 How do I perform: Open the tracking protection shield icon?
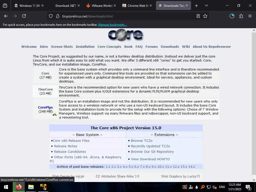(x=51, y=16)
